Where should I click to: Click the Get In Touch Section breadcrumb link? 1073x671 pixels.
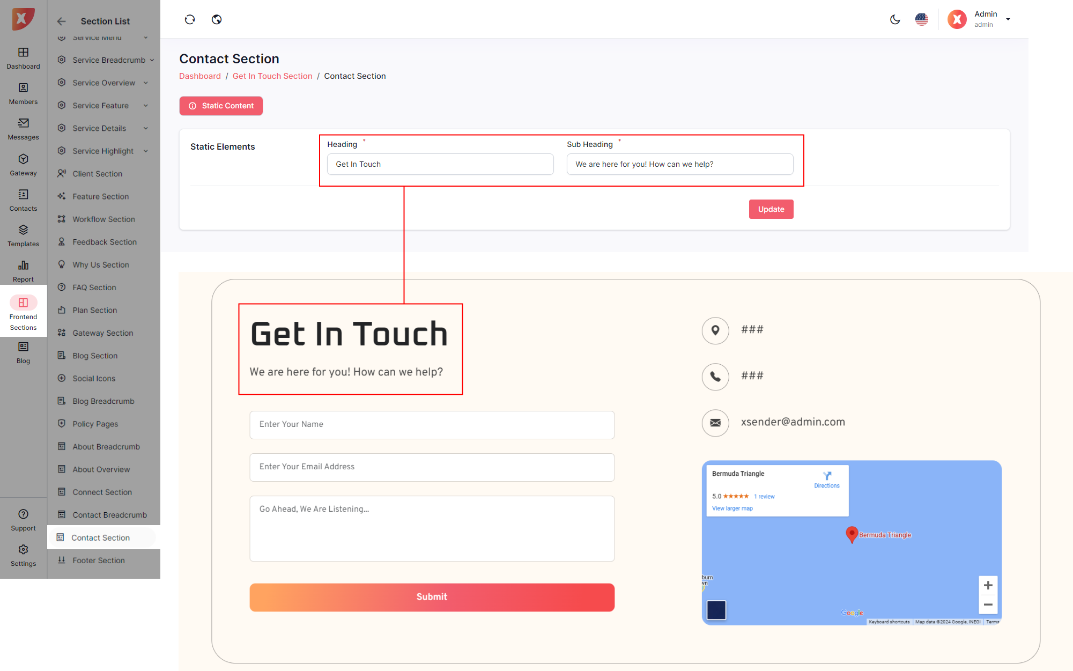point(272,76)
